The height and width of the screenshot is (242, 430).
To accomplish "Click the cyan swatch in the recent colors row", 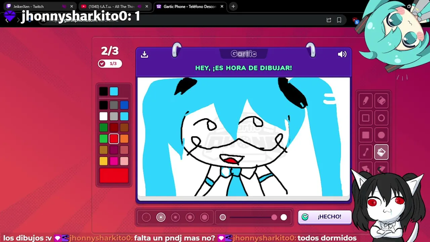I will click(114, 91).
